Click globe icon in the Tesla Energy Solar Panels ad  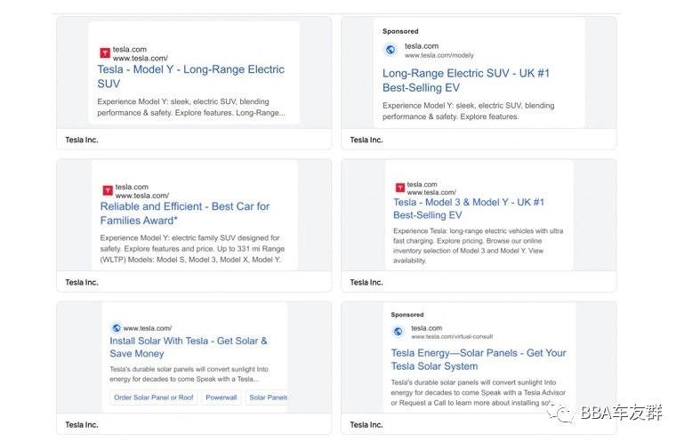398,332
